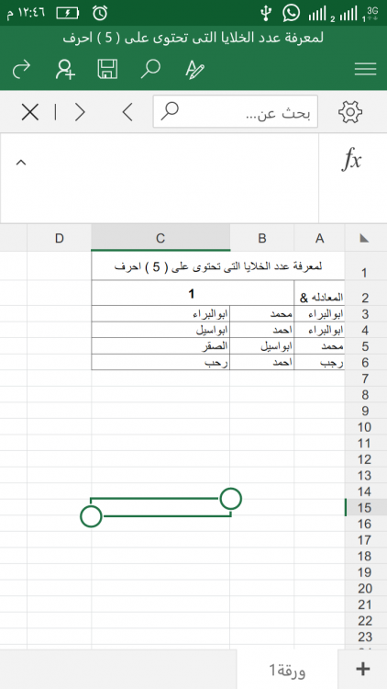The height and width of the screenshot is (689, 387).
Task: Open the magnifier search icon in the toolbar
Action: click(150, 69)
